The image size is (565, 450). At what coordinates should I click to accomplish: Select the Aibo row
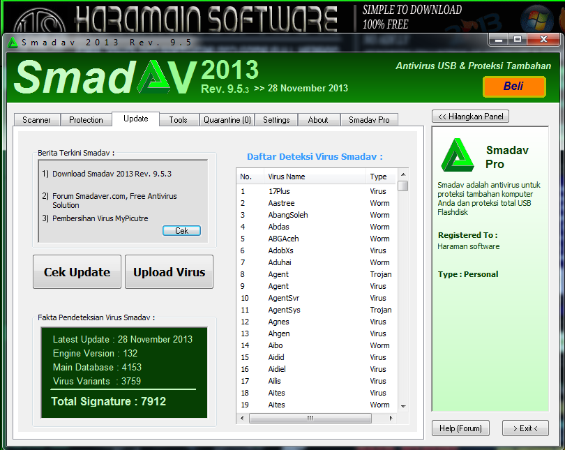317,346
